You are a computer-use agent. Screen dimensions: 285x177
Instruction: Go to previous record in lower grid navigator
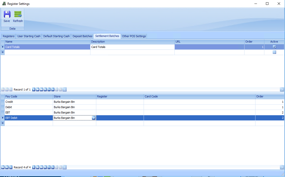(11, 167)
